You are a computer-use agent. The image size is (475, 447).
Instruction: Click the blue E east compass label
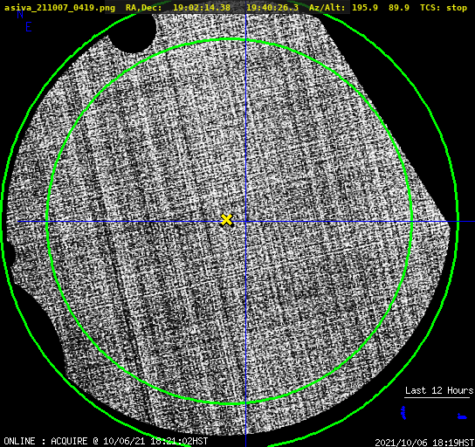click(x=29, y=27)
